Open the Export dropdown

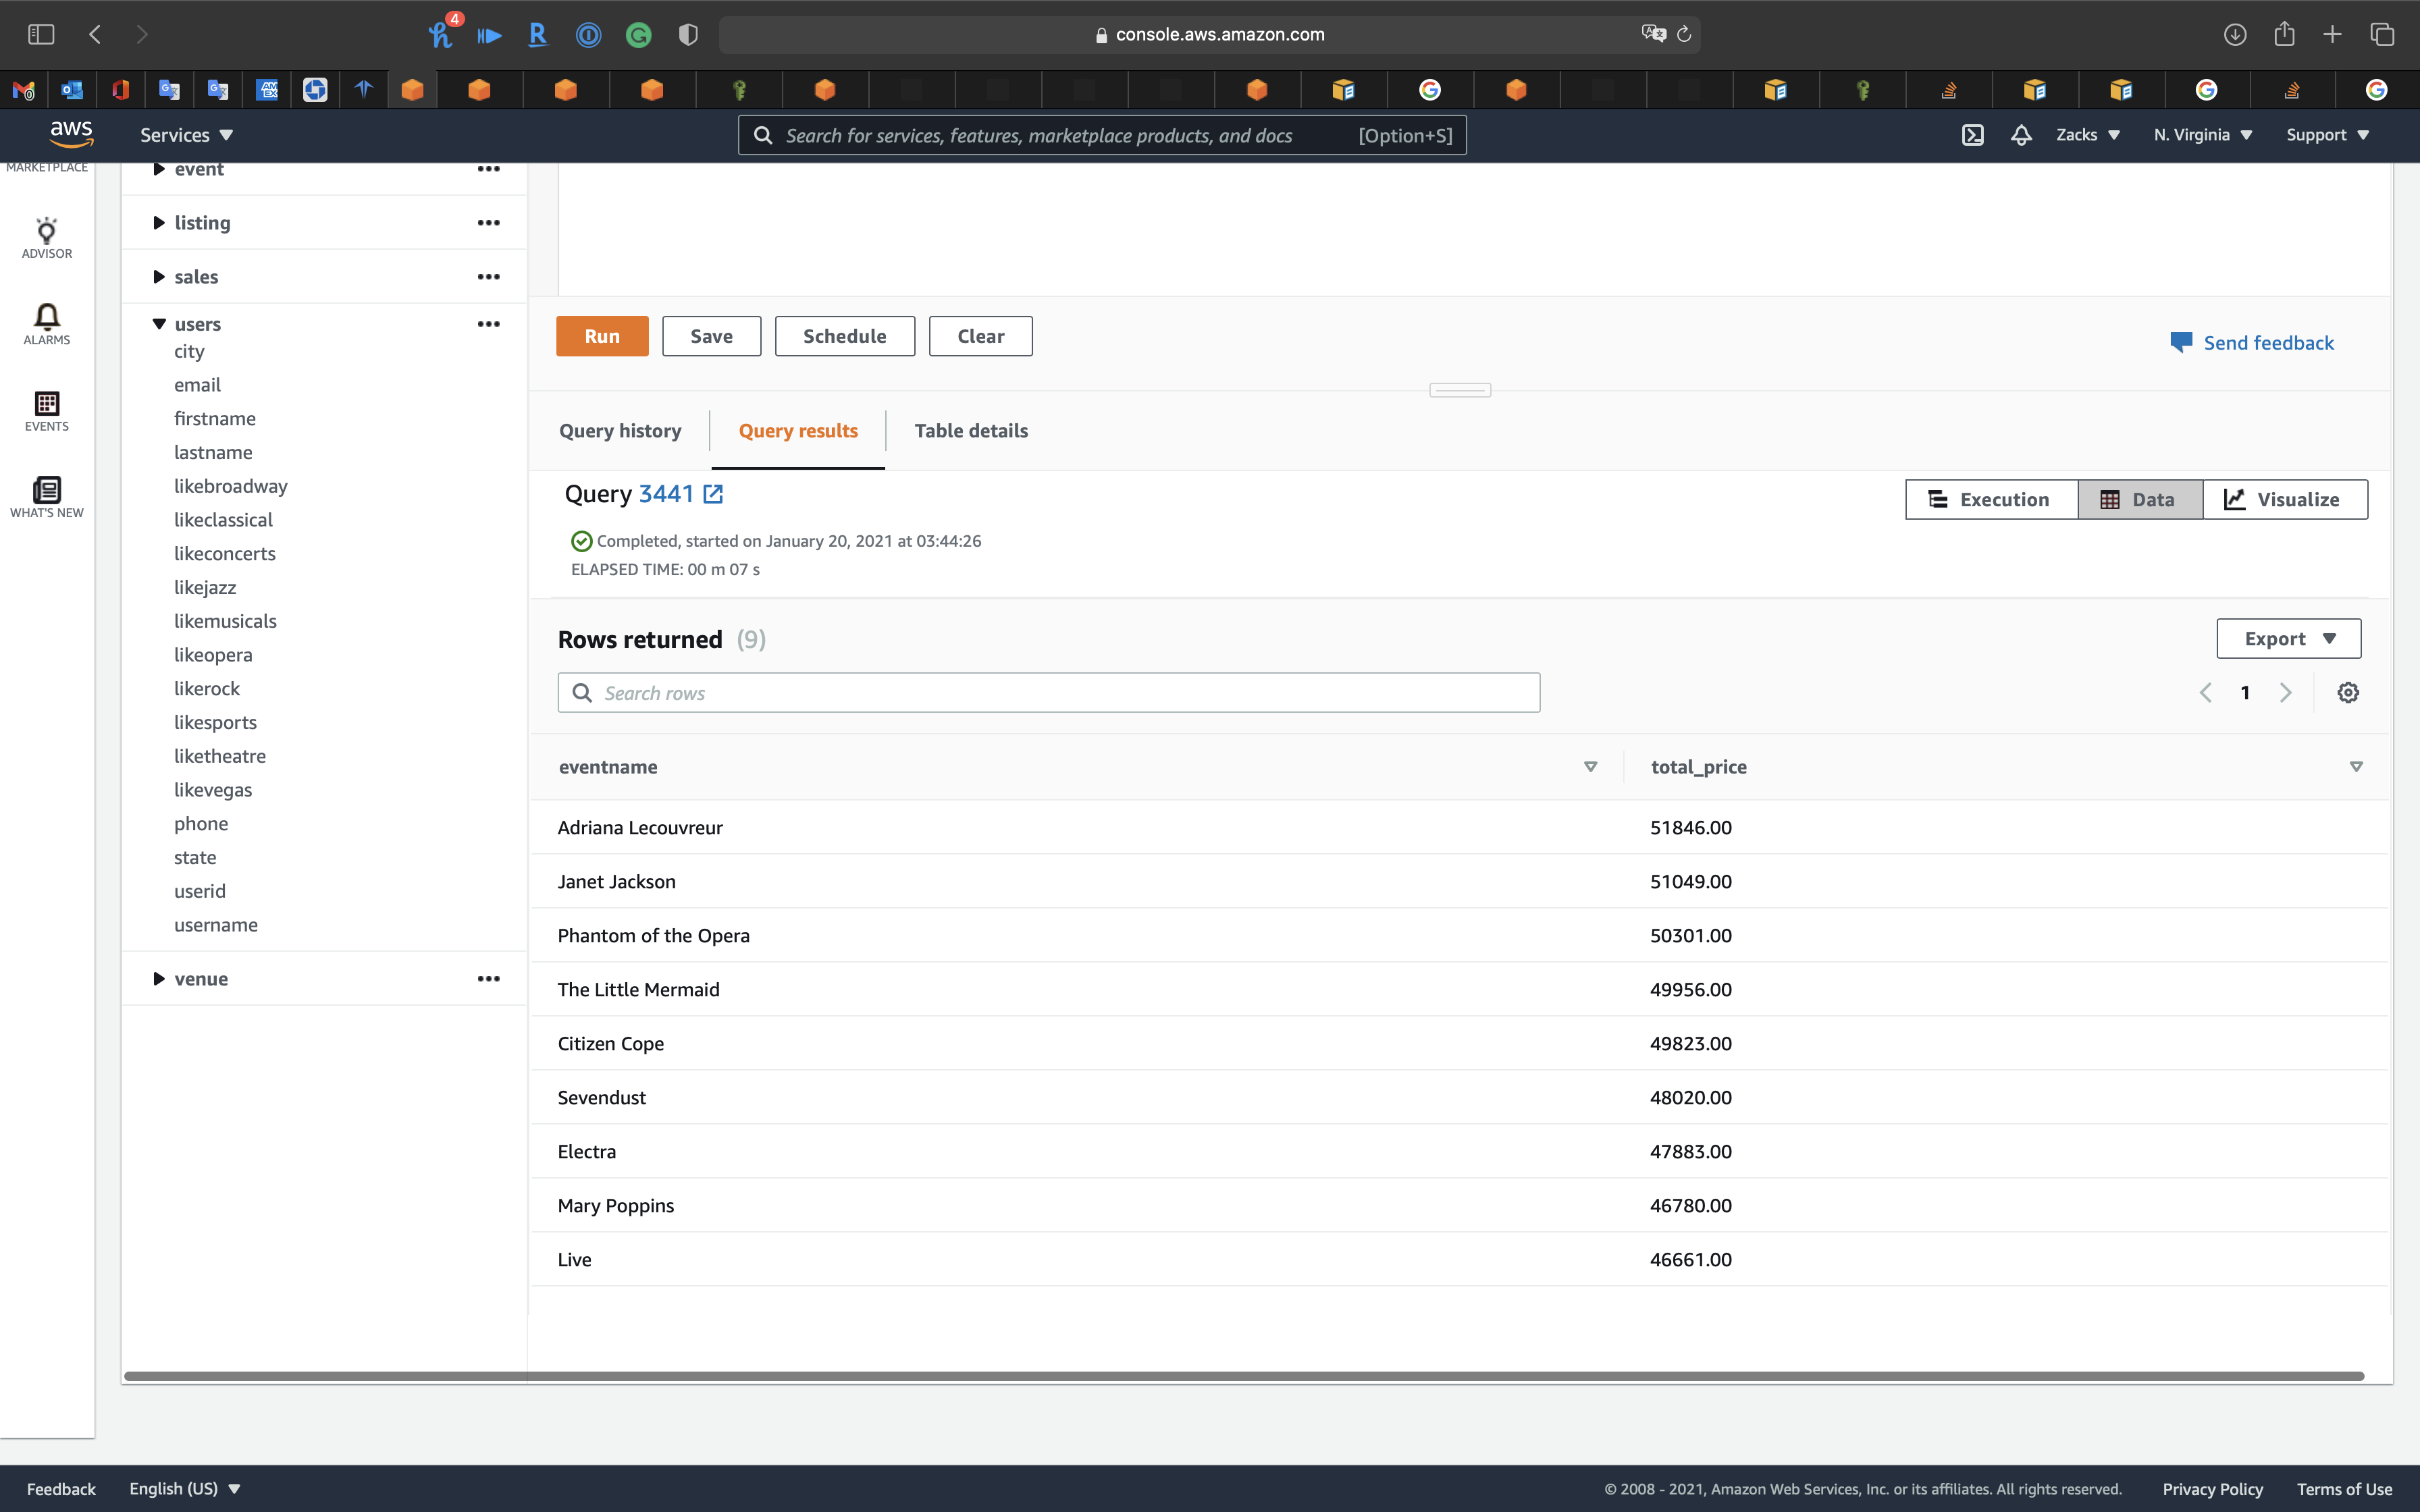point(2288,639)
